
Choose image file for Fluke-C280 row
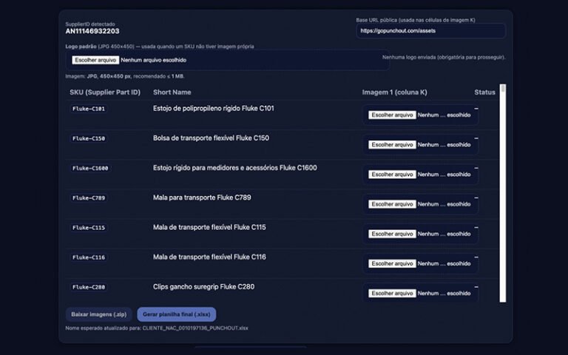392,293
